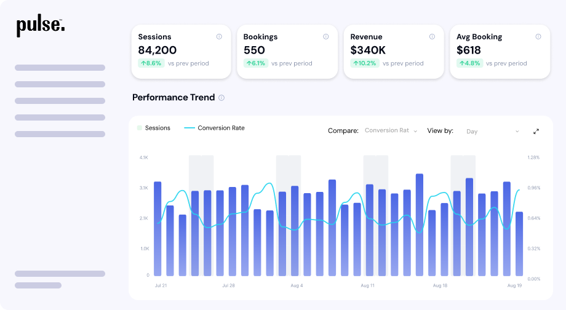566x310 pixels.
Task: Select the Sessions value 84,200
Action: [x=157, y=50]
